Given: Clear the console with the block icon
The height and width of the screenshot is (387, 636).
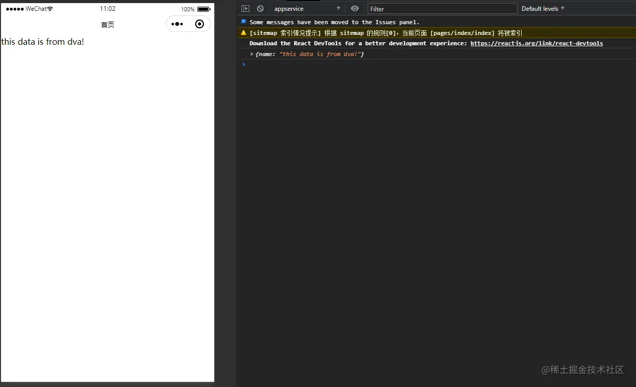Looking at the screenshot, I should [x=261, y=9].
